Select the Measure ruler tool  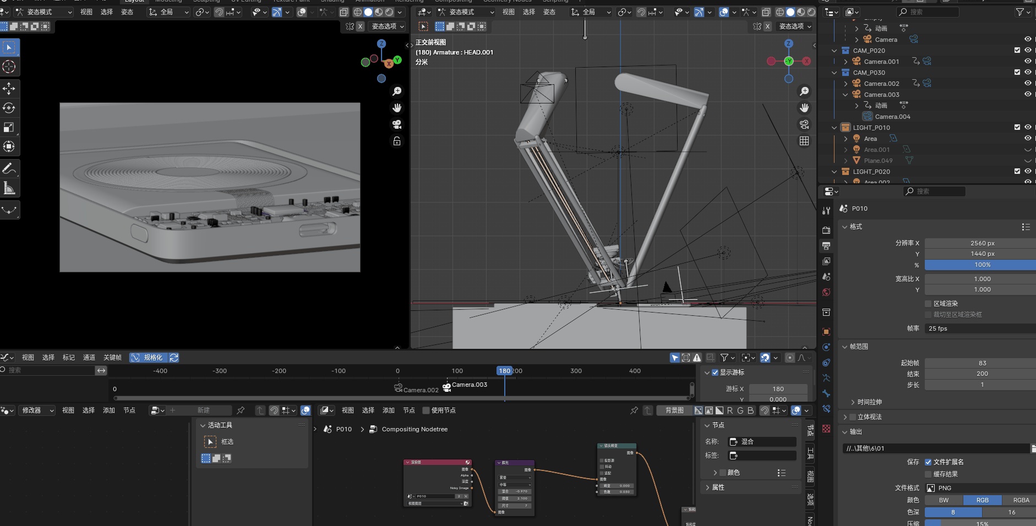tap(9, 189)
